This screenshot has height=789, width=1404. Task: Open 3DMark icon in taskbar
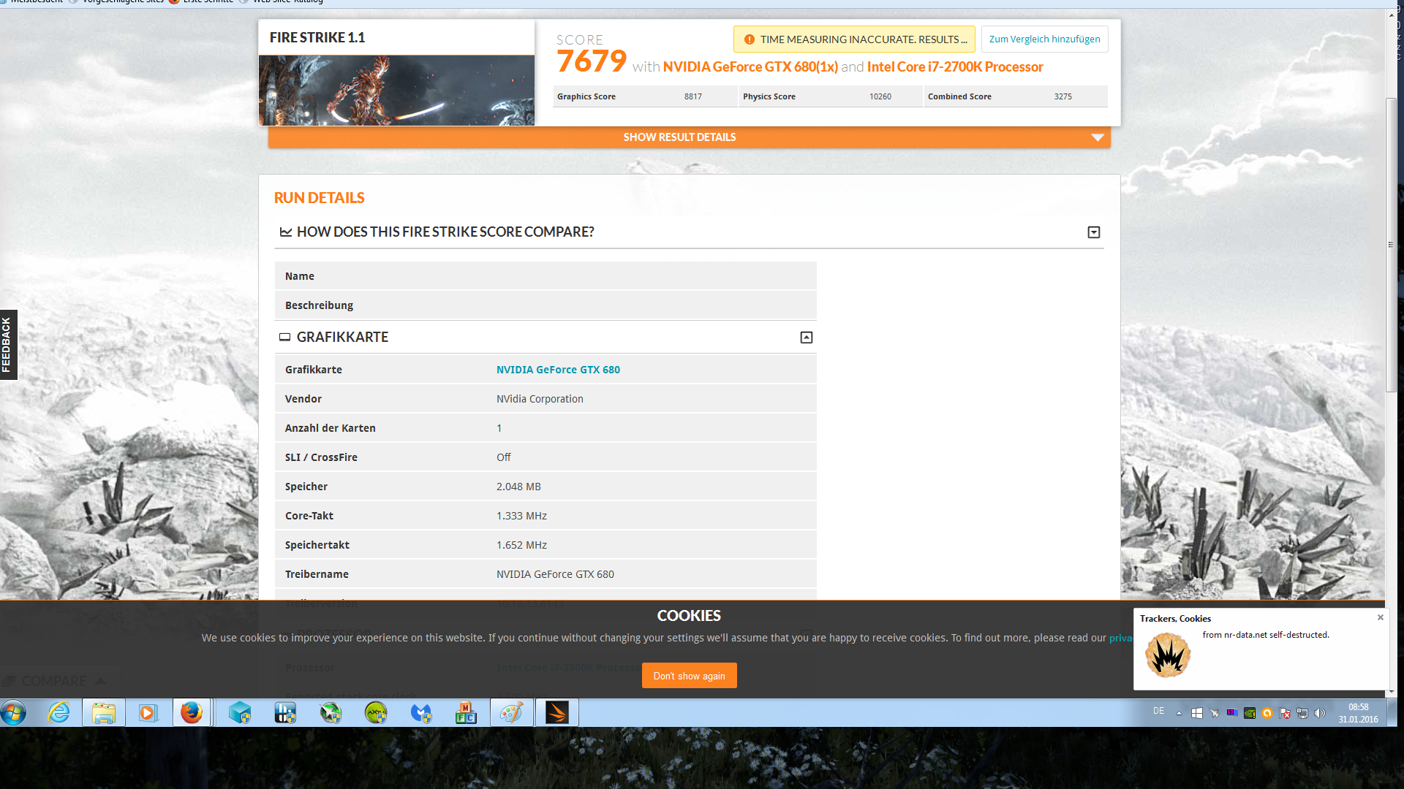[x=556, y=712]
